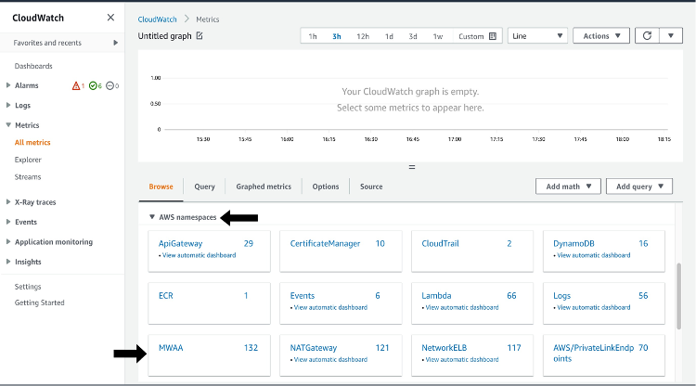The image size is (696, 386).
Task: Open the NATGateway namespace
Action: point(314,348)
